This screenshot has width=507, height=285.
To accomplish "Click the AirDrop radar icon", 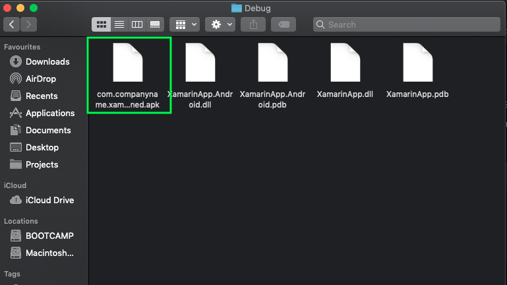I will pos(16,79).
